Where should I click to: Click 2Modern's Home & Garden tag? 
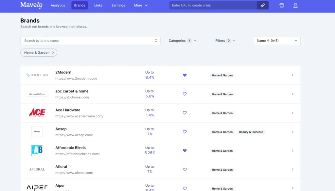[x=222, y=75]
